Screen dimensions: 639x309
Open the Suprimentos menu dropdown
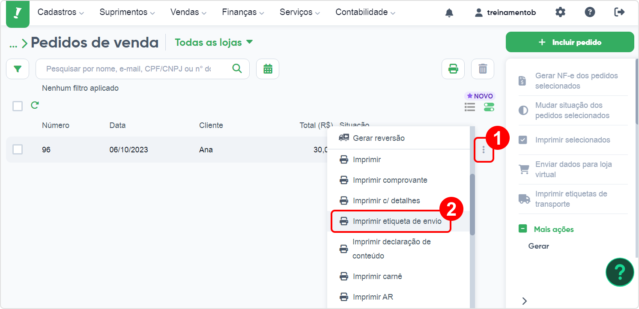click(x=127, y=12)
